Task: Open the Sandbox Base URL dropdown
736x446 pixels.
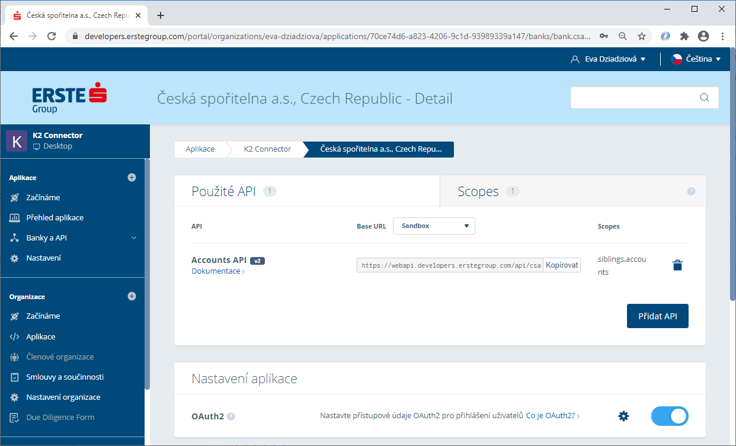Action: (x=434, y=226)
